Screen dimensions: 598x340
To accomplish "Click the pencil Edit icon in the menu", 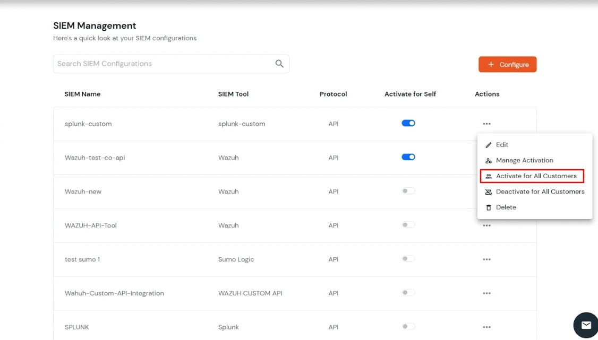I will tap(488, 144).
